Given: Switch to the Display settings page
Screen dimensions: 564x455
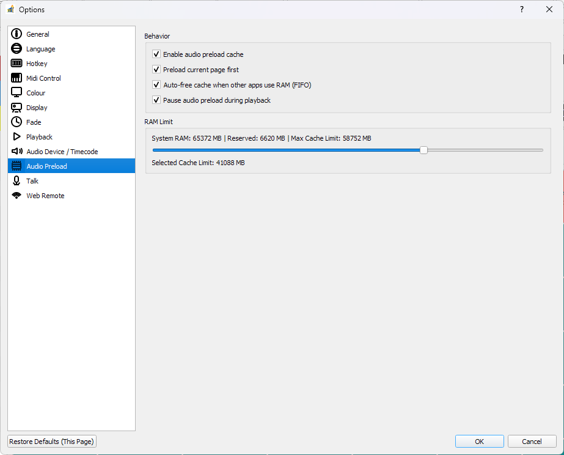Looking at the screenshot, I should click(38, 107).
